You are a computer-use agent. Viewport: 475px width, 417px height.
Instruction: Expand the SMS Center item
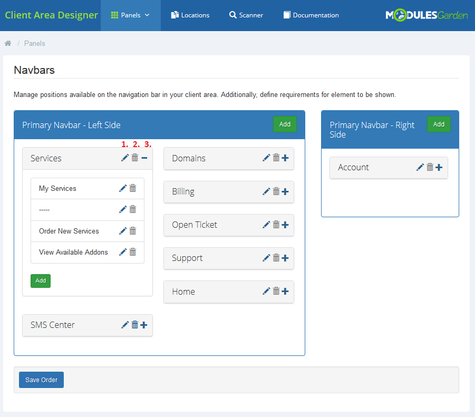pos(144,325)
